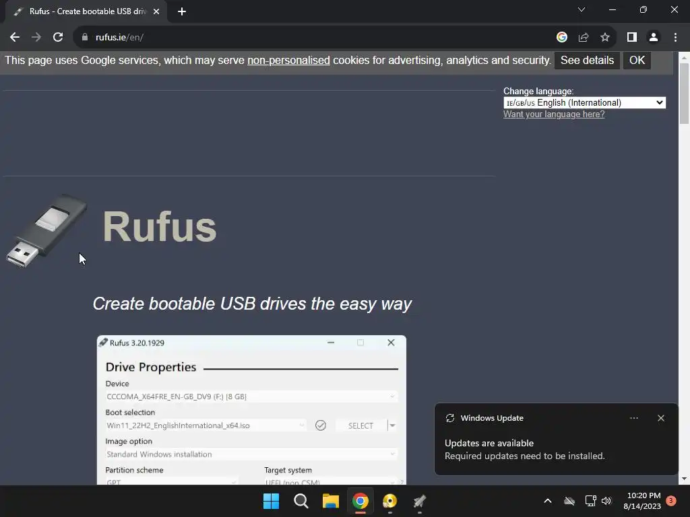Screen dimensions: 690x517
Task: View site information lock icon
Action: (x=84, y=38)
